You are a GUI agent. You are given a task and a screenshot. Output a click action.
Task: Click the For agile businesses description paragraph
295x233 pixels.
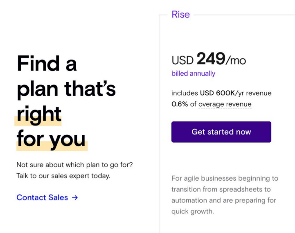click(x=224, y=189)
